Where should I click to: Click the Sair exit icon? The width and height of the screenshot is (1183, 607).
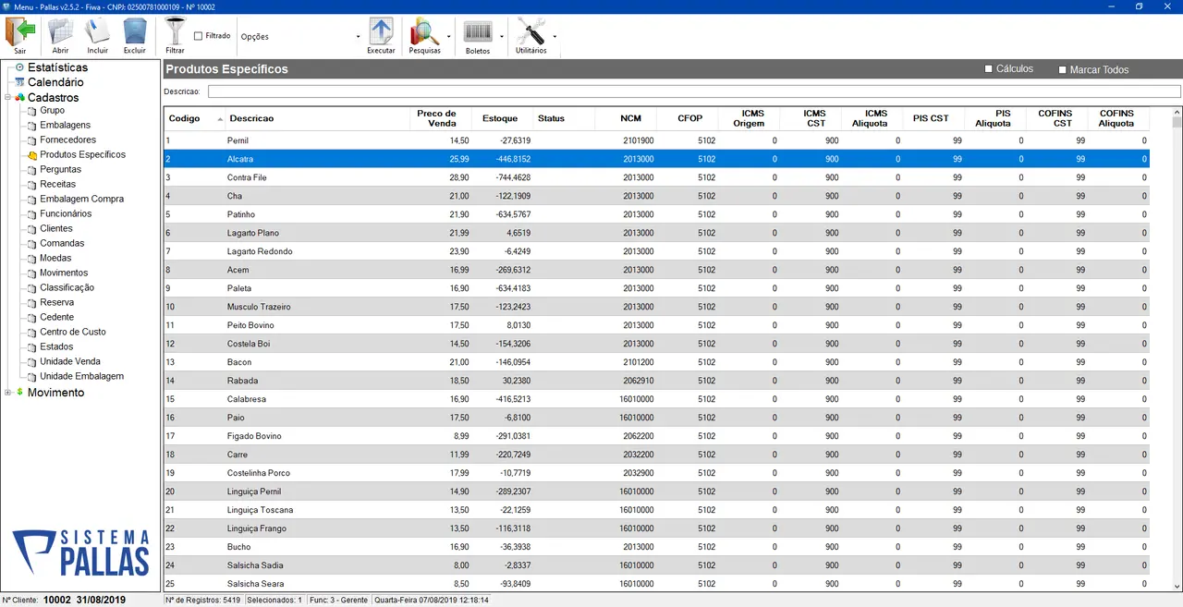tap(19, 32)
